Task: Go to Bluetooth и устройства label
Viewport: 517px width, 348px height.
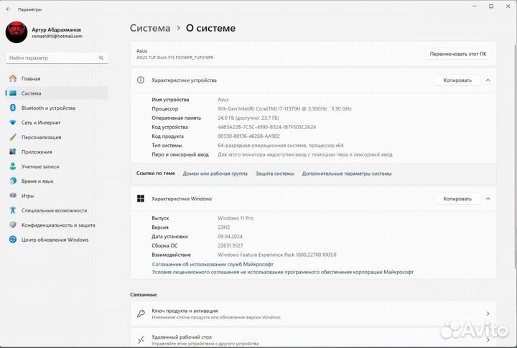Action: tap(48, 108)
